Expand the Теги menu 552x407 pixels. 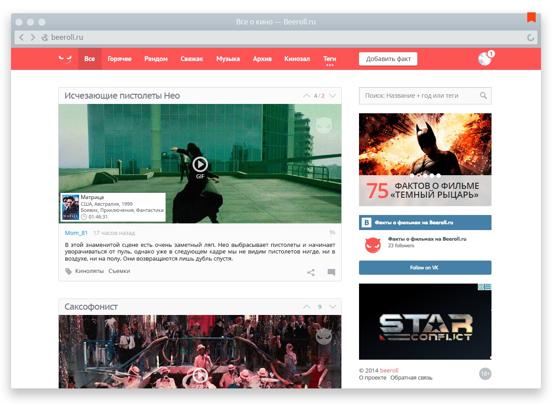point(330,60)
